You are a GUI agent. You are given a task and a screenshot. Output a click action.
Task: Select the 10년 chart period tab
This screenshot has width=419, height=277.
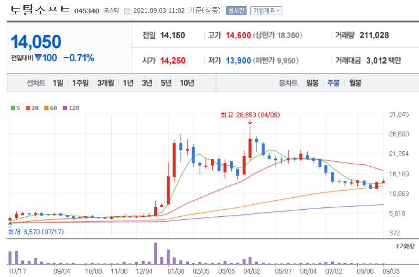pos(187,83)
